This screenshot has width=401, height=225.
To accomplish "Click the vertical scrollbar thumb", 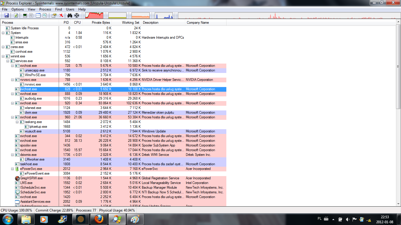I will point(398,67).
